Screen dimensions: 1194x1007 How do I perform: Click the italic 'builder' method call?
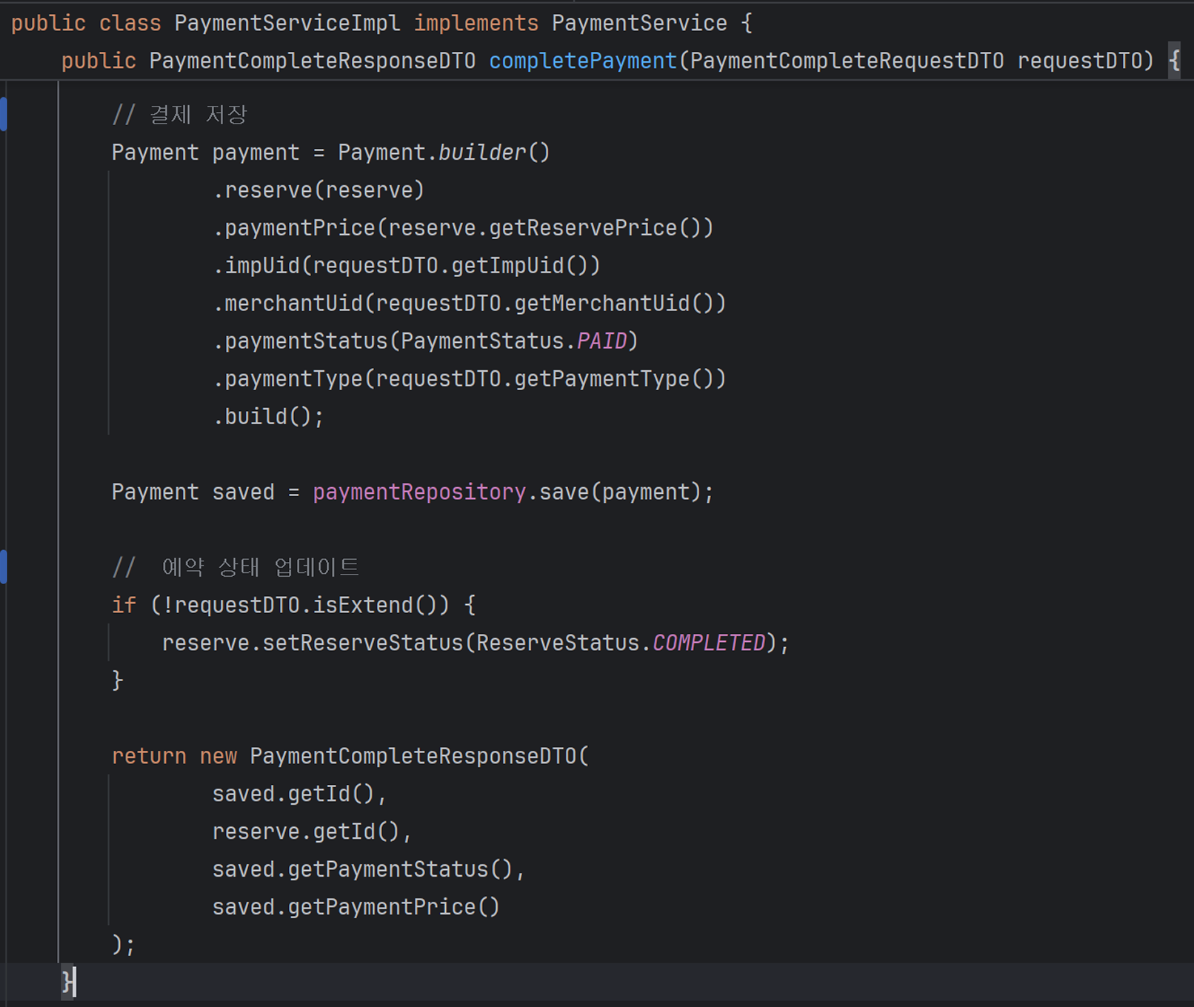click(x=482, y=153)
